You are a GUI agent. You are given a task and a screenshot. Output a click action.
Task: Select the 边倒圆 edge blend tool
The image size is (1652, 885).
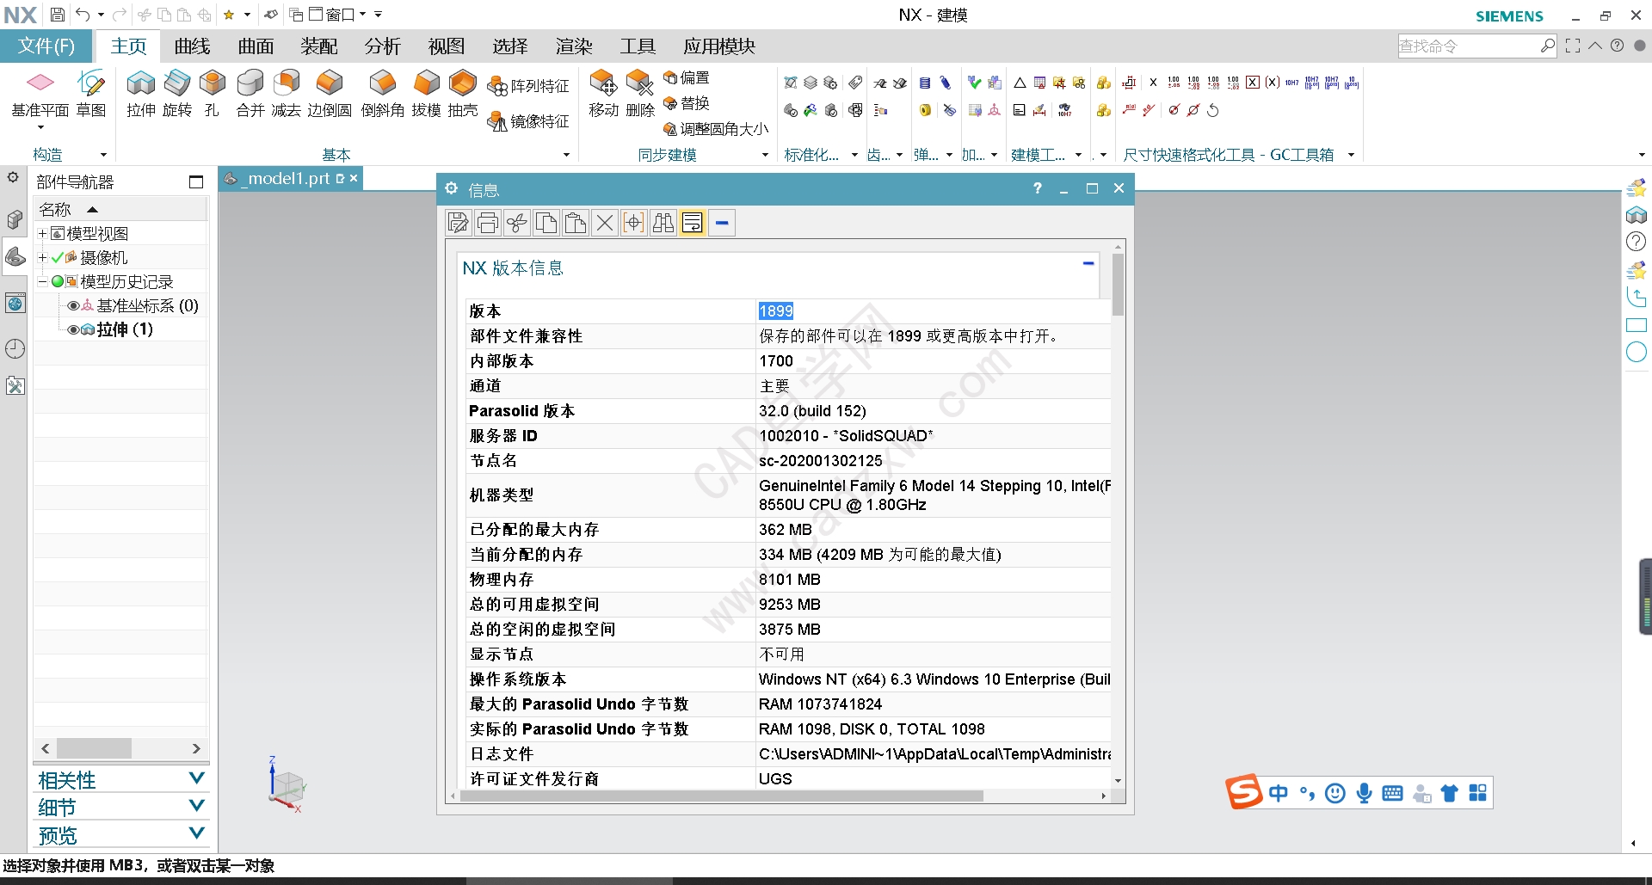click(x=330, y=93)
